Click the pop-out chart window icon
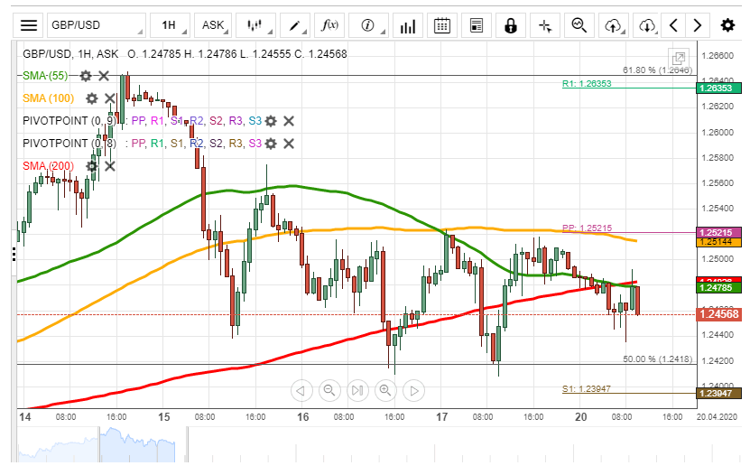750x475 pixels. click(679, 59)
